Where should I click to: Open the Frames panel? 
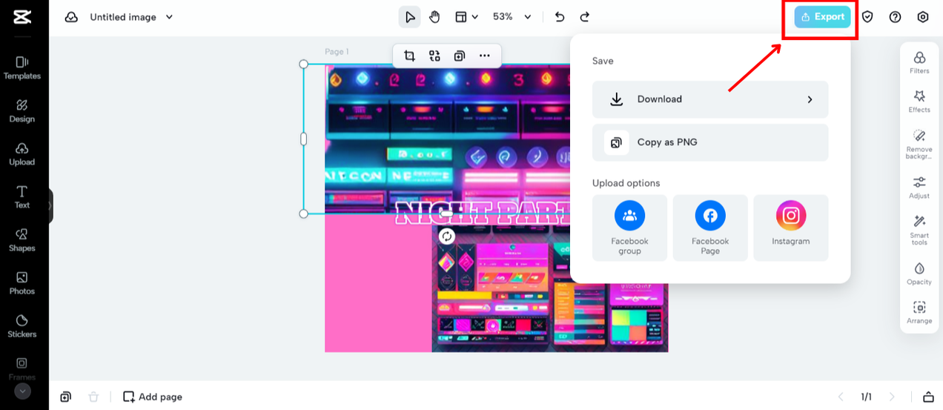click(22, 368)
